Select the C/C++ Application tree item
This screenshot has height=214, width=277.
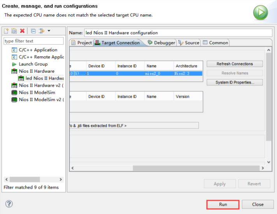tap(37, 50)
